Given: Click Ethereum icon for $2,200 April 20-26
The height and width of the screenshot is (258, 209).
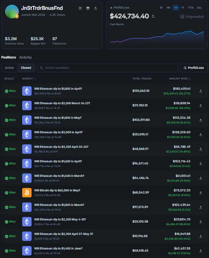Looking at the screenshot, I should (x=27, y=149).
